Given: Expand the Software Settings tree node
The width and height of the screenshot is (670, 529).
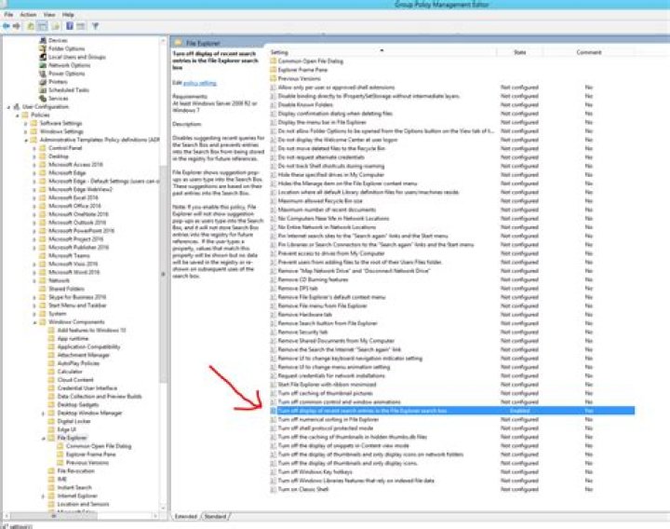Looking at the screenshot, I should click(x=26, y=123).
